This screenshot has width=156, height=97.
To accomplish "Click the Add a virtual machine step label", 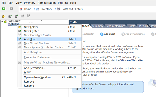I will click(135, 34).
